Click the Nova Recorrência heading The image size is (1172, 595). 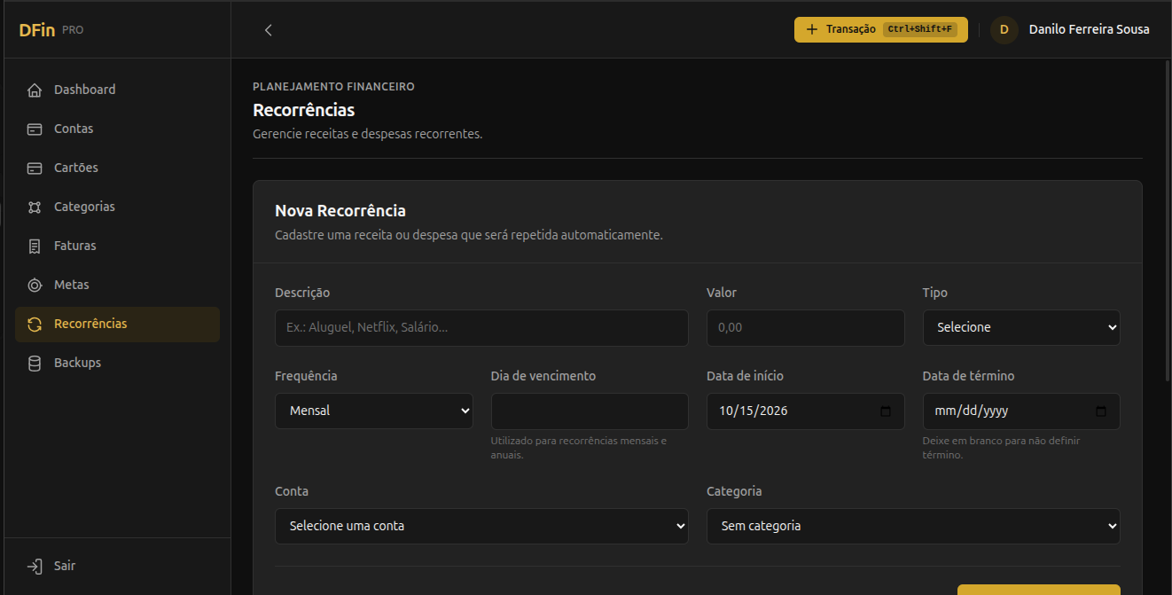coord(340,211)
